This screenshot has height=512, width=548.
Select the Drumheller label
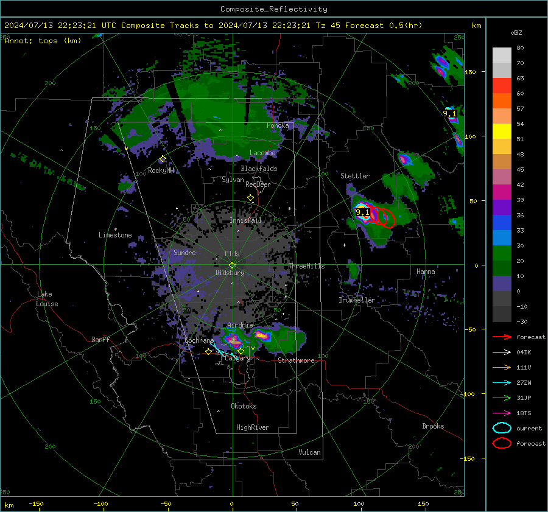[x=357, y=300]
